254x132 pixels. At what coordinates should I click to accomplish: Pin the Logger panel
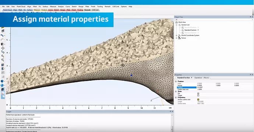(170, 111)
